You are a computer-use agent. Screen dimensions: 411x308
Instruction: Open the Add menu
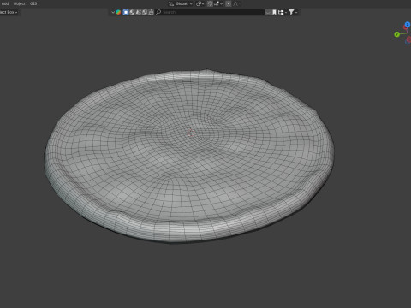(x=5, y=3)
